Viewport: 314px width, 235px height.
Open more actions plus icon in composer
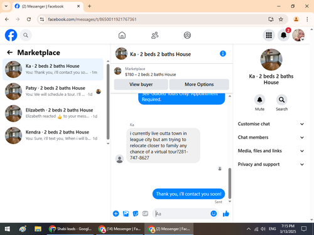(116, 214)
